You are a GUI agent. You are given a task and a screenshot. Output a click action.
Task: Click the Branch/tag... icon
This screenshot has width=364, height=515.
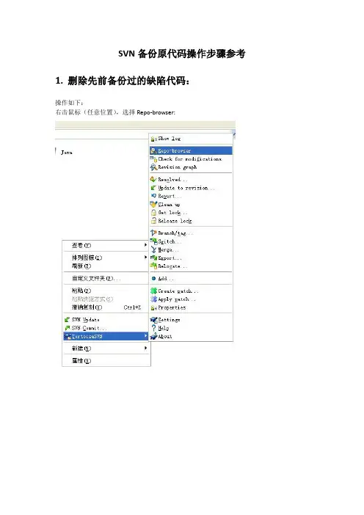coord(153,233)
